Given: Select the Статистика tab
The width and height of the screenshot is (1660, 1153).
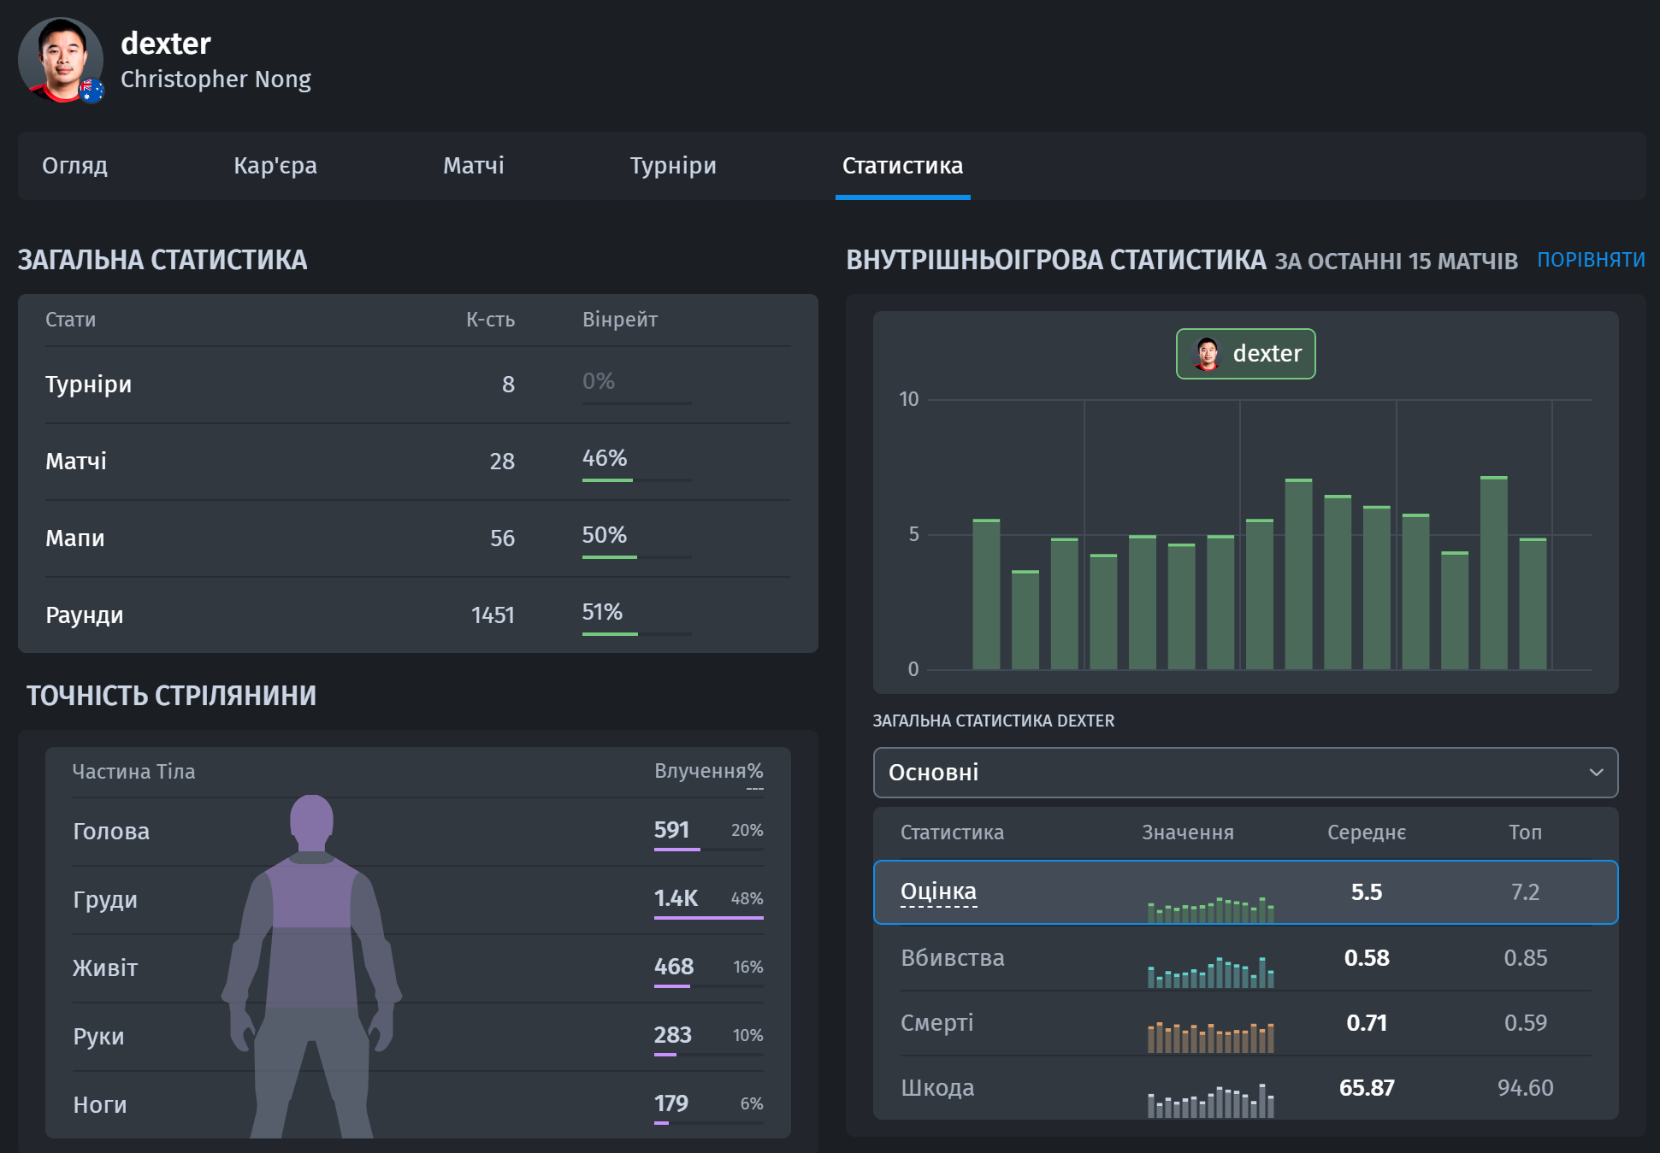Looking at the screenshot, I should click(x=902, y=166).
